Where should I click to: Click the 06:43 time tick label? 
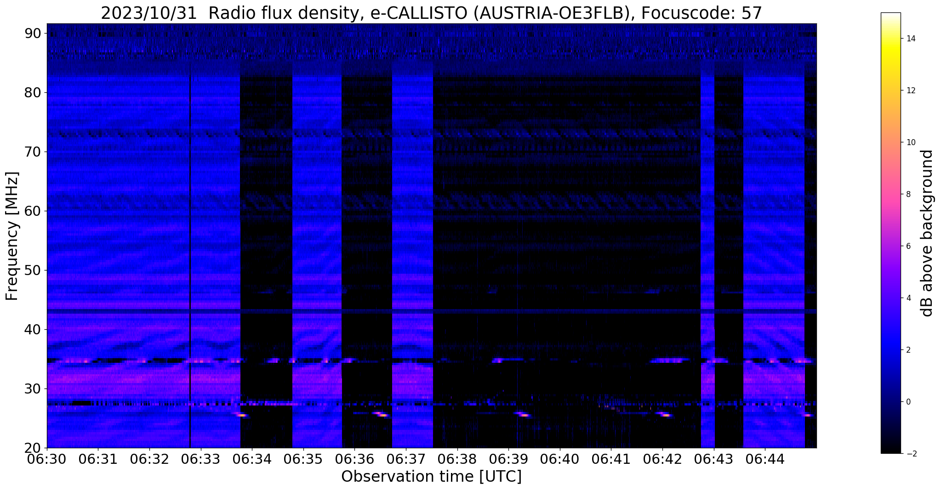(x=714, y=459)
